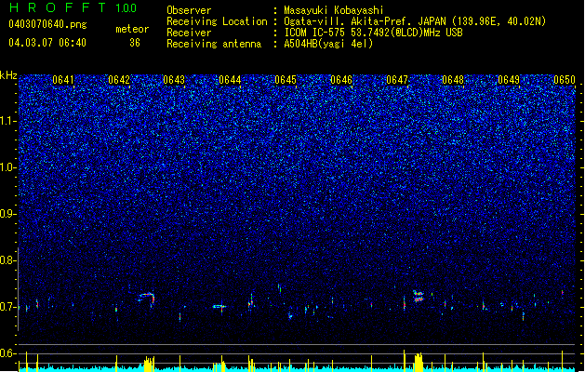
Task: Click the 0647 time marker
Action: 397,80
